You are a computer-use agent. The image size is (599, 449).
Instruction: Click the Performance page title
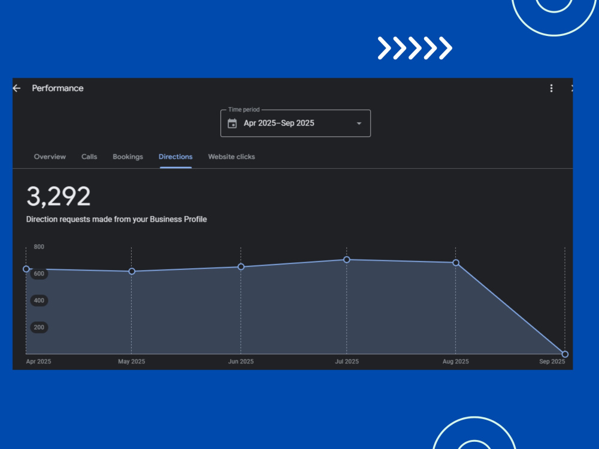(x=58, y=89)
